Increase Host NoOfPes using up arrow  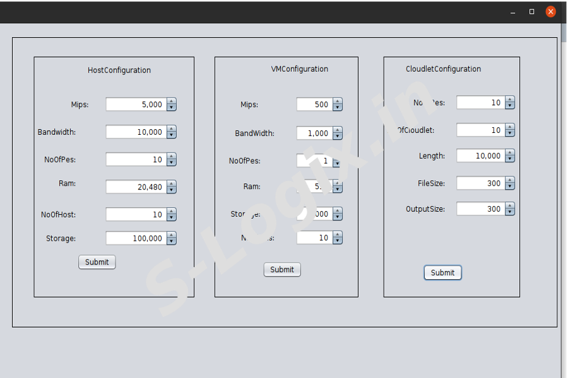click(172, 156)
